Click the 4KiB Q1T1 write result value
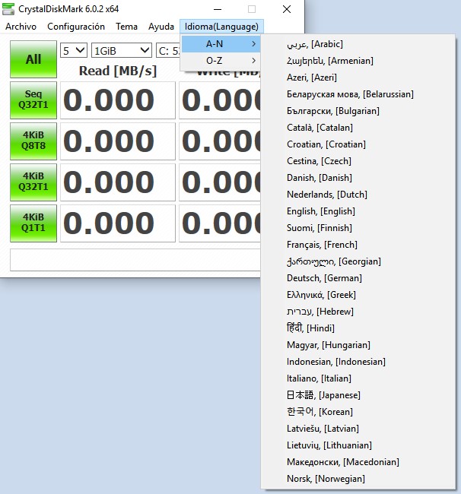The height and width of the screenshot is (494, 461). click(x=220, y=223)
